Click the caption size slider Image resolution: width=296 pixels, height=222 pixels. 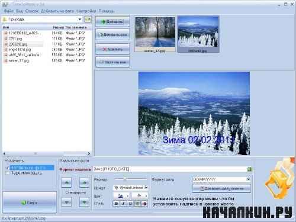[x=131, y=179]
